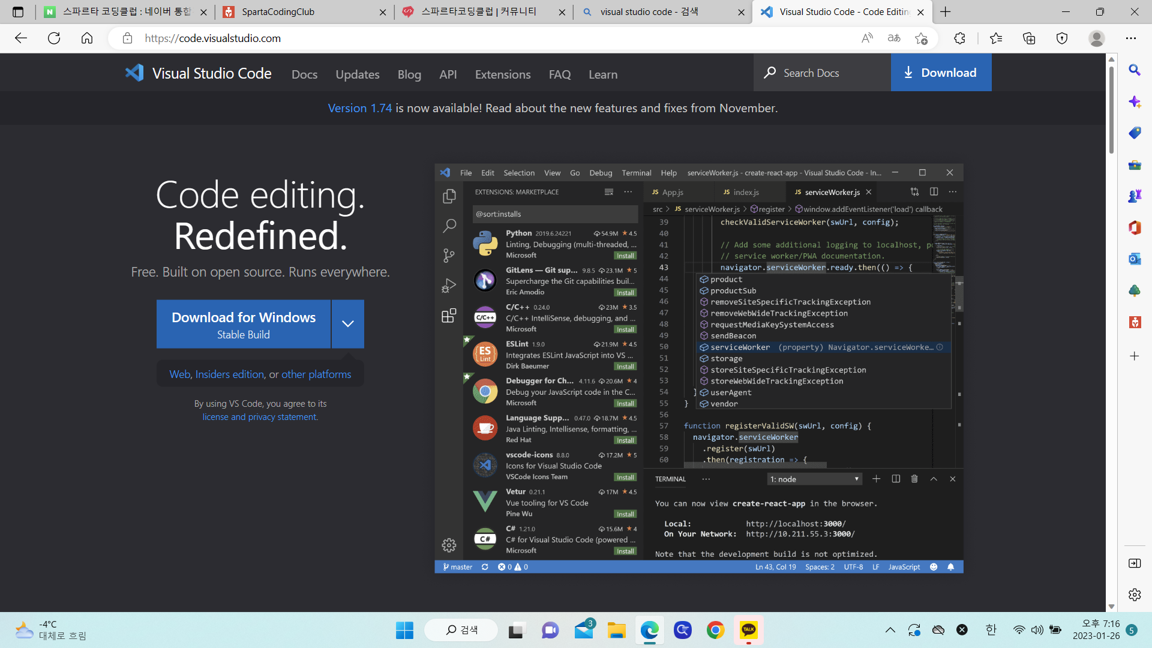Click the VS Code editor hero screenshot
Screen dimensions: 1152x648
699,368
